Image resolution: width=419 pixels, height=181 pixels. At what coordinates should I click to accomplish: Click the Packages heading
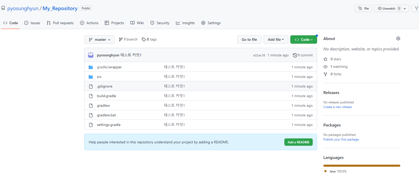[332, 125]
